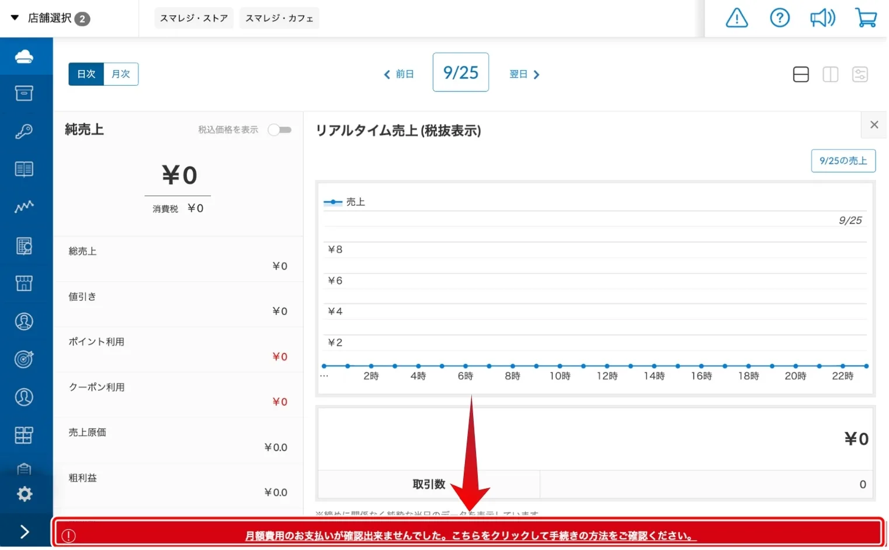Click the 9/25の売上 button
This screenshot has height=550, width=889.
(843, 161)
